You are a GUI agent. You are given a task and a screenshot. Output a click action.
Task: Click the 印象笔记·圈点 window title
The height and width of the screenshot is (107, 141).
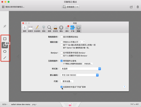click(x=70, y=2)
